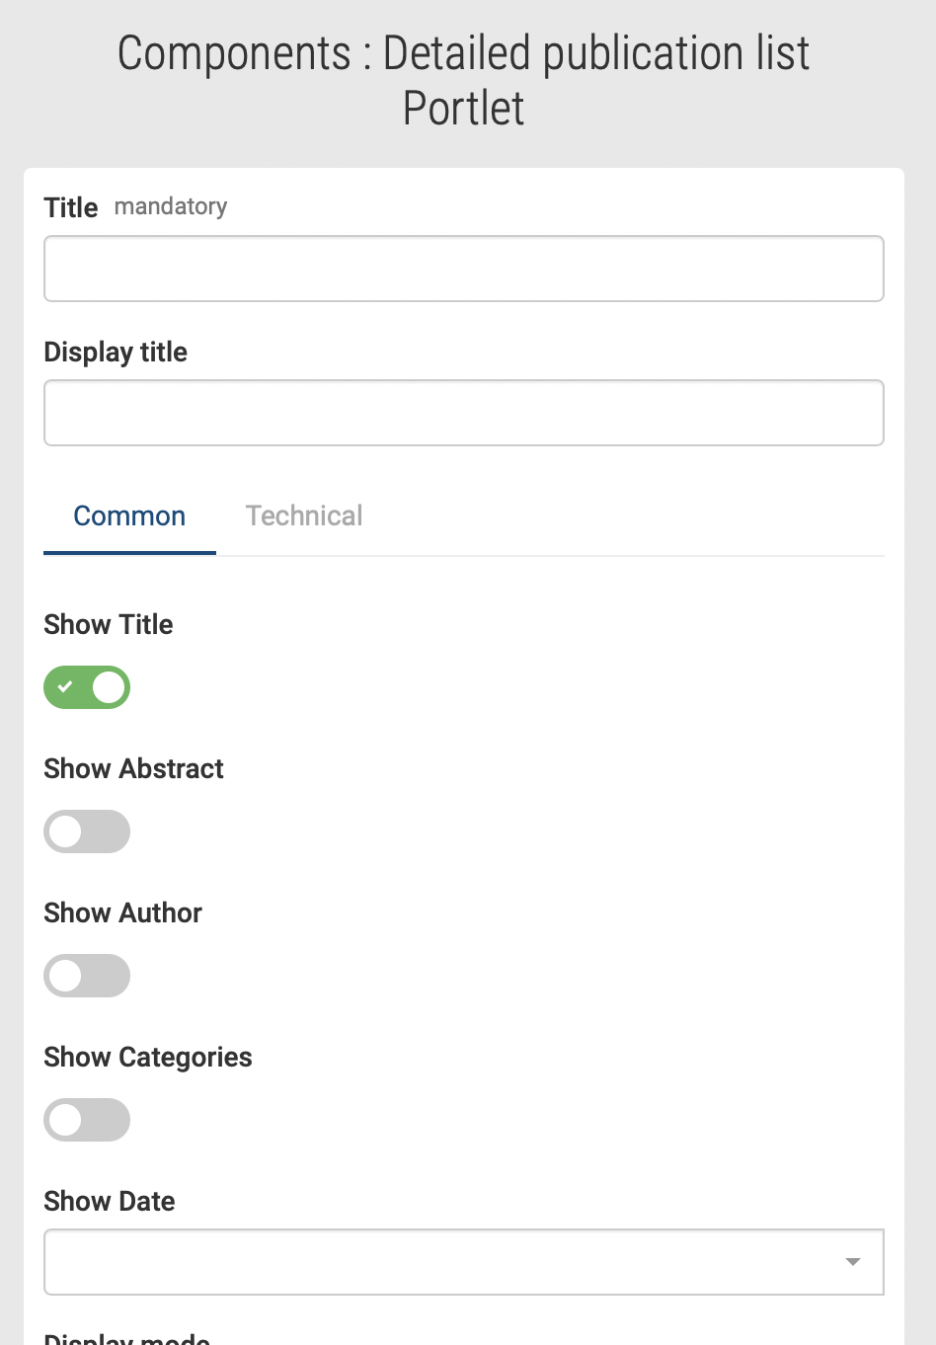Click the Title field label

coord(71,207)
